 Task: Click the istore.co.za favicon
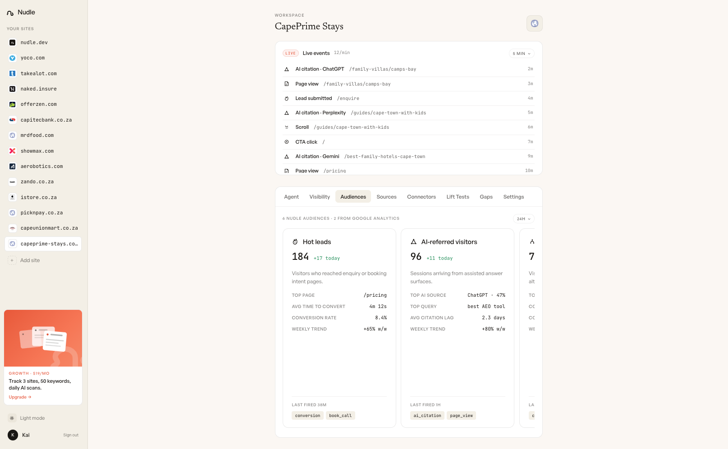[13, 197]
